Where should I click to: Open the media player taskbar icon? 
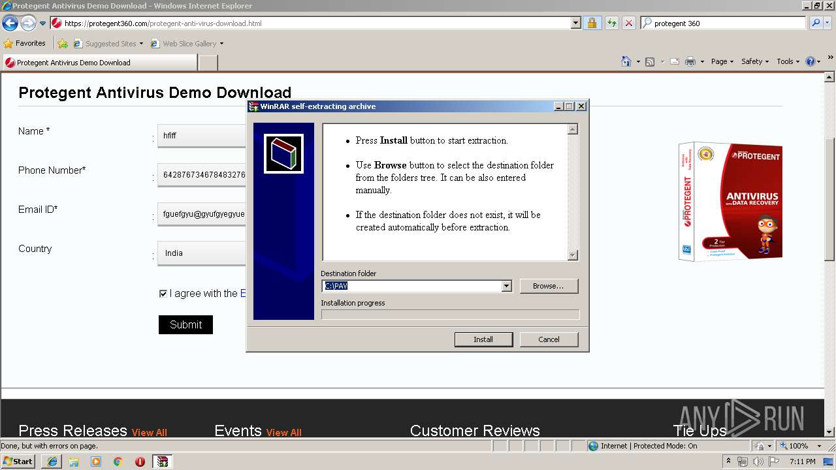pos(96,462)
